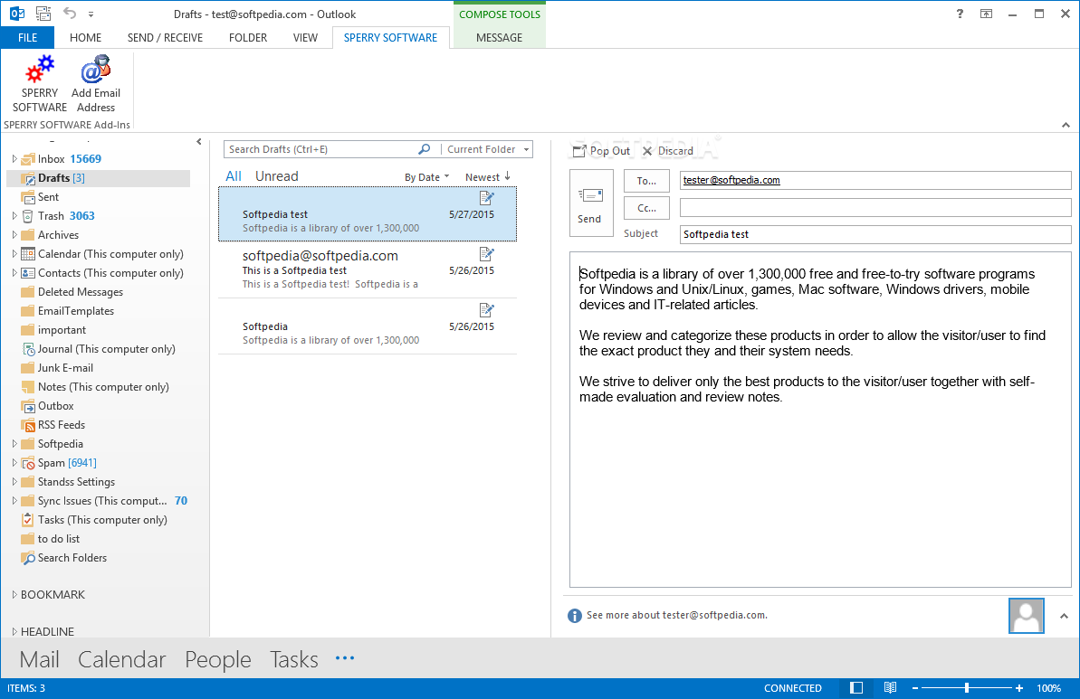Screen dimensions: 1080x699
Task: Collapse the folder pane arrow
Action: (199, 142)
